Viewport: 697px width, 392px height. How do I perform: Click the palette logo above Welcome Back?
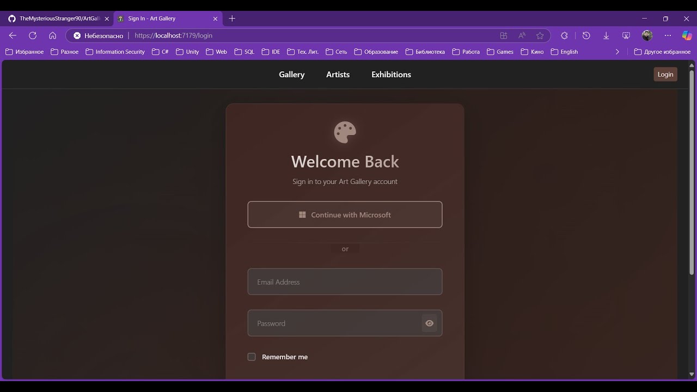(x=345, y=132)
